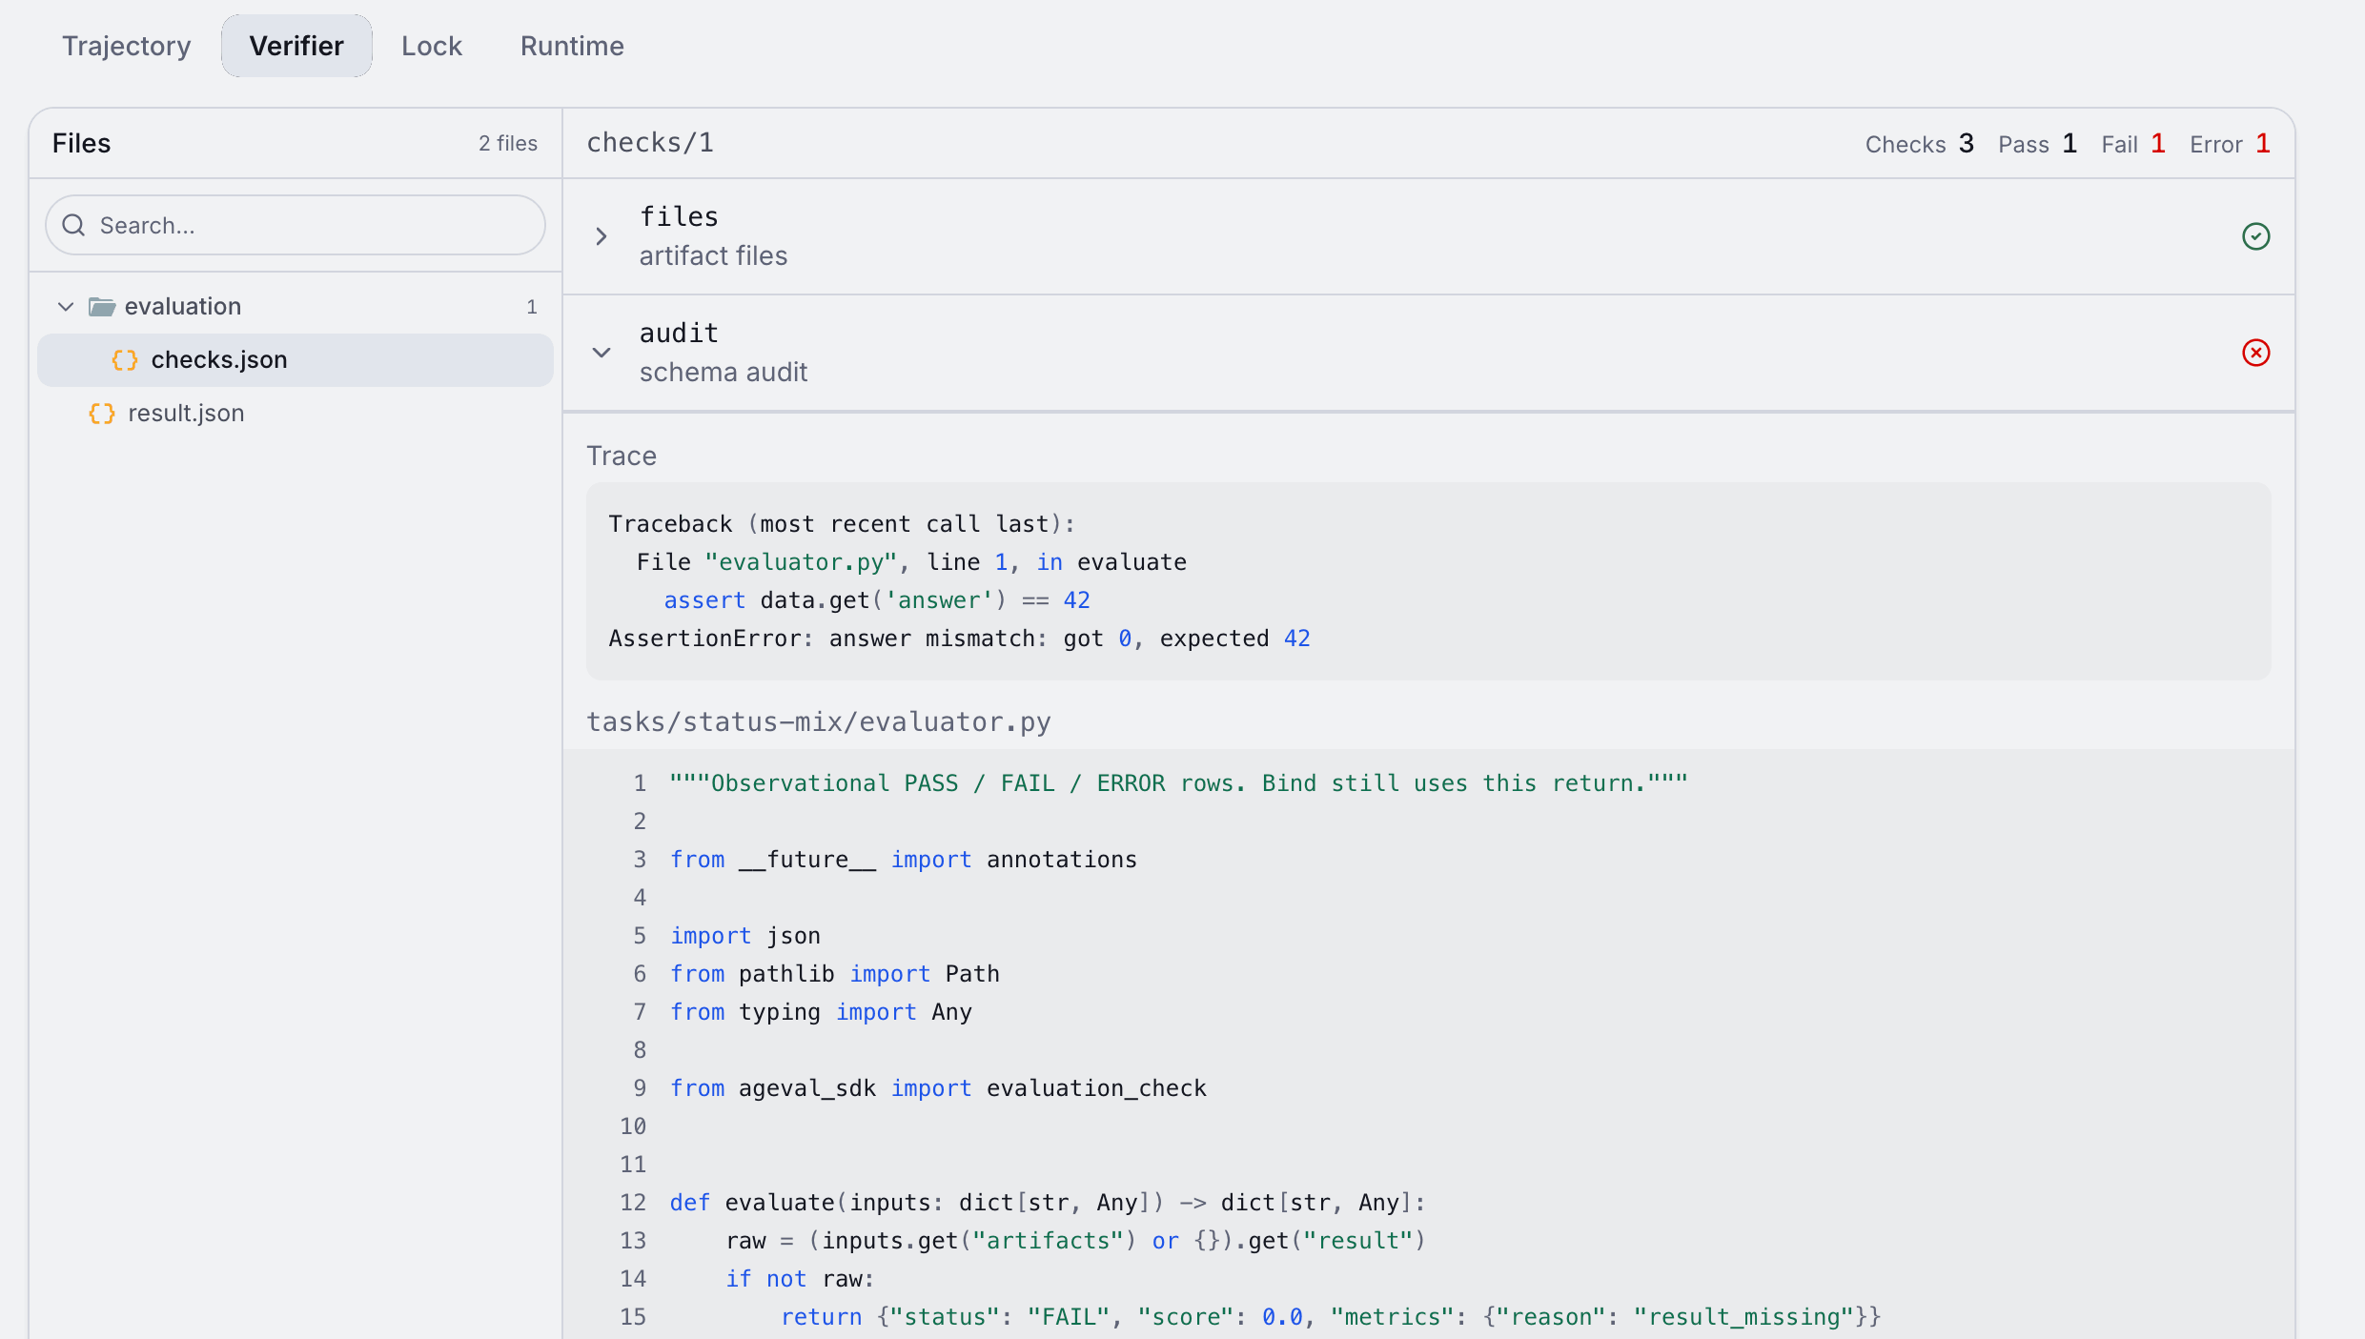Screen dimensions: 2365x1339
Task: Click the files check title
Action: coord(679,216)
